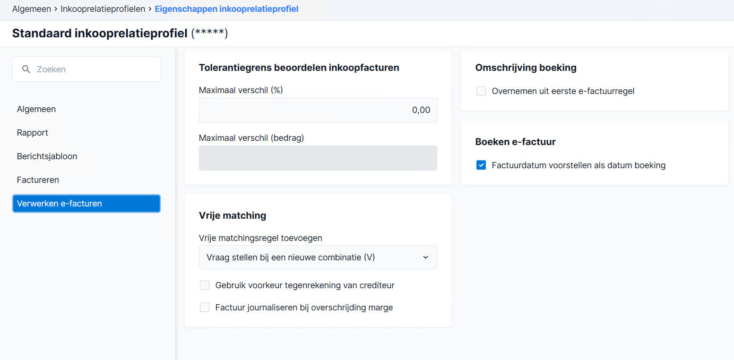This screenshot has height=360, width=734.
Task: Check Factuur journaliseren bij overschrijding marge
Action: [205, 308]
